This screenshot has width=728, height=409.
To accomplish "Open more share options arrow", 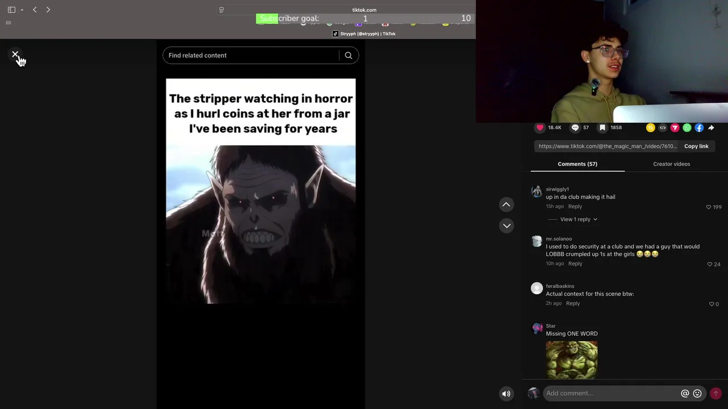I will pos(711,128).
